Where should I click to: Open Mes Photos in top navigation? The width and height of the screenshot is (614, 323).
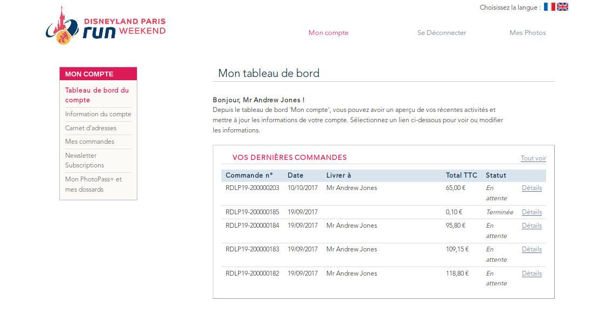click(527, 33)
